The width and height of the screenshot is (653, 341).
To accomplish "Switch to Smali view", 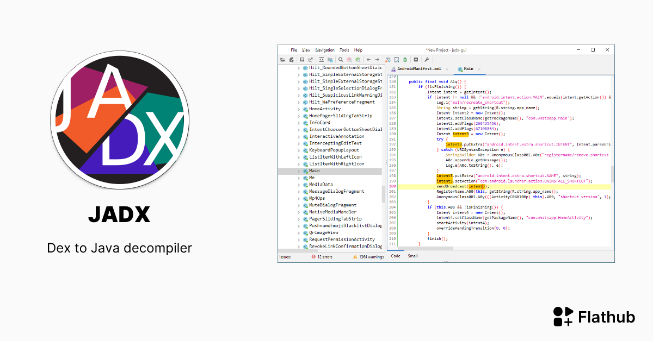I will coord(412,256).
